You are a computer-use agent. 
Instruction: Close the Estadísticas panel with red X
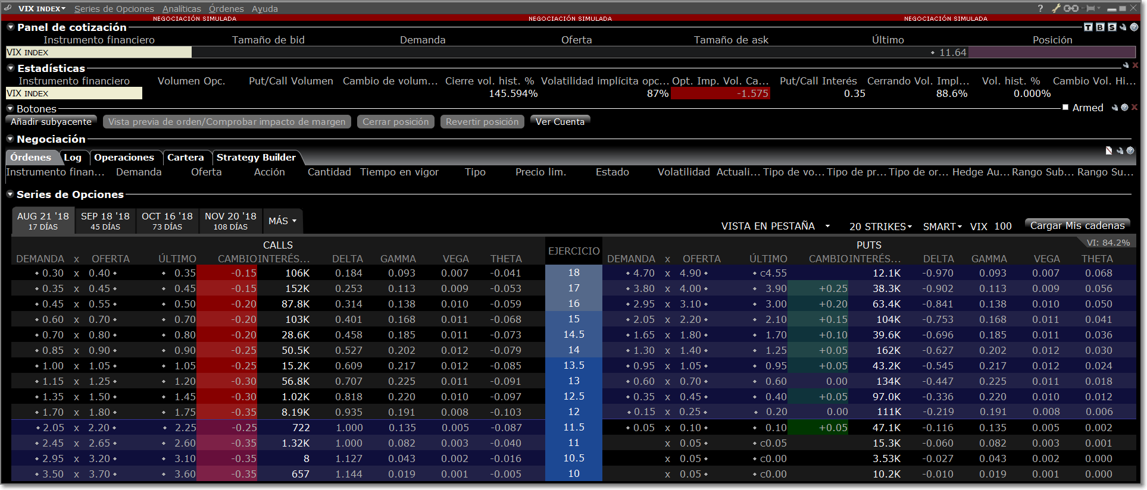pyautogui.click(x=1135, y=65)
